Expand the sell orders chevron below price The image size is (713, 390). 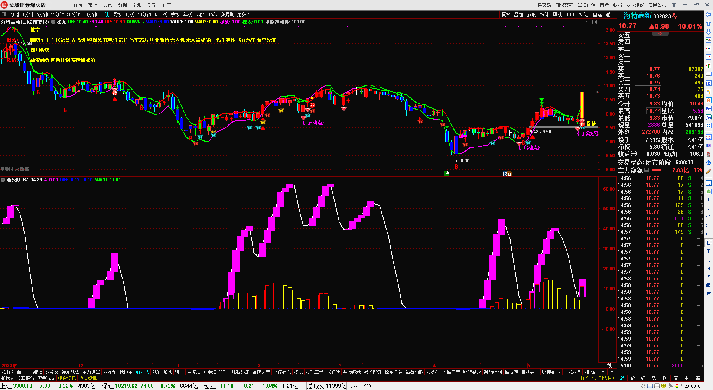pyautogui.click(x=660, y=34)
